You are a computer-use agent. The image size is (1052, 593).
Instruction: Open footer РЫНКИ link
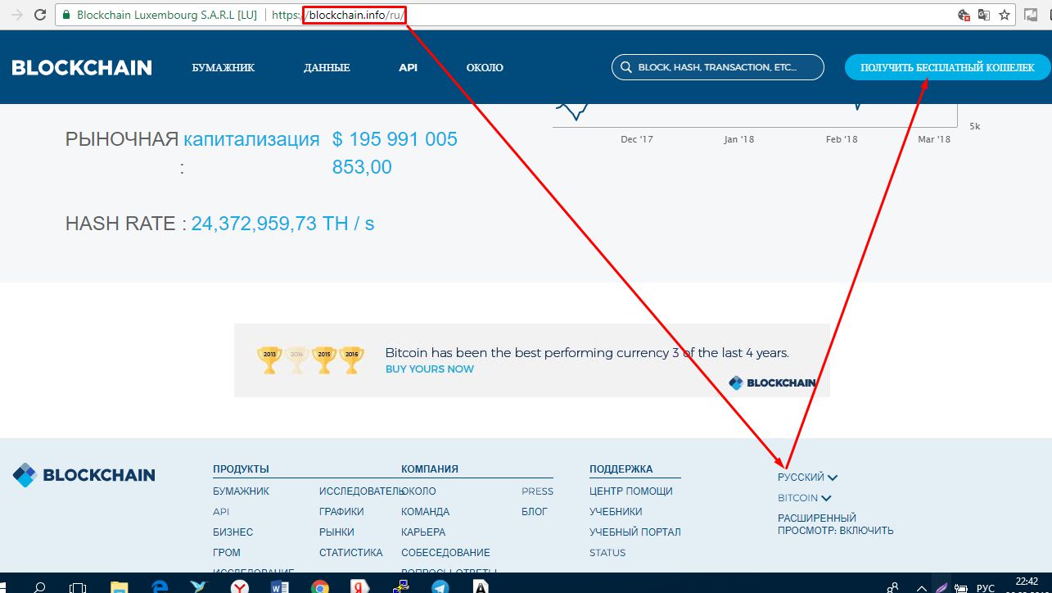coord(336,532)
